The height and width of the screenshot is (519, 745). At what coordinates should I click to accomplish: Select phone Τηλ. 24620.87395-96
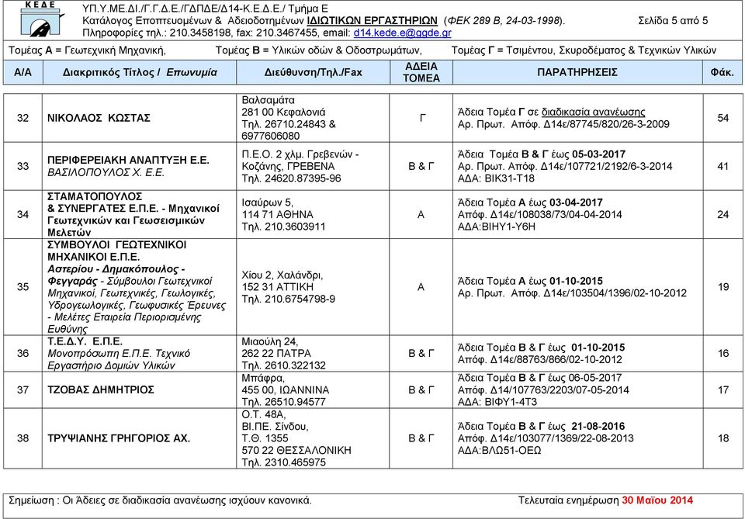point(291,178)
